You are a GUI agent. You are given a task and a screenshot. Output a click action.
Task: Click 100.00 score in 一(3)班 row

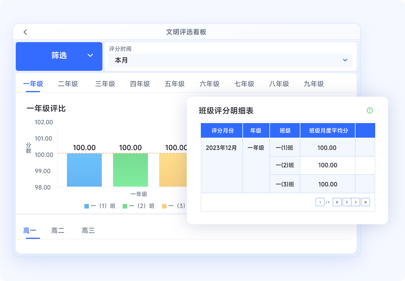328,184
